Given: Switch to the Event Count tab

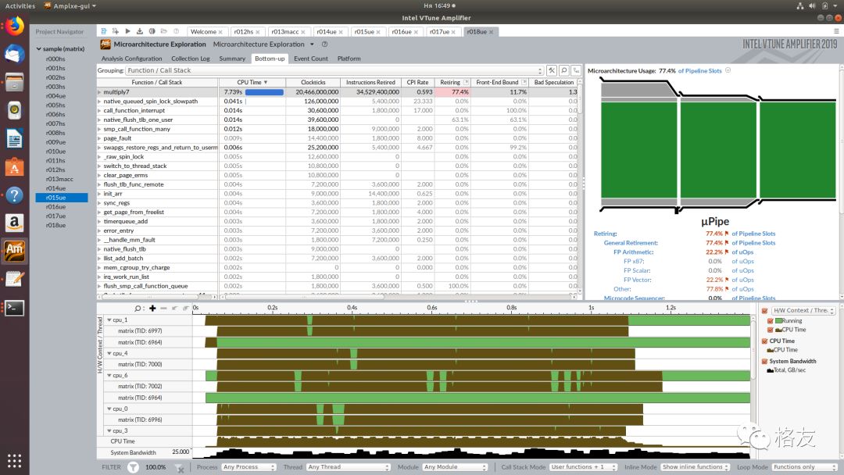Looking at the screenshot, I should [310, 59].
